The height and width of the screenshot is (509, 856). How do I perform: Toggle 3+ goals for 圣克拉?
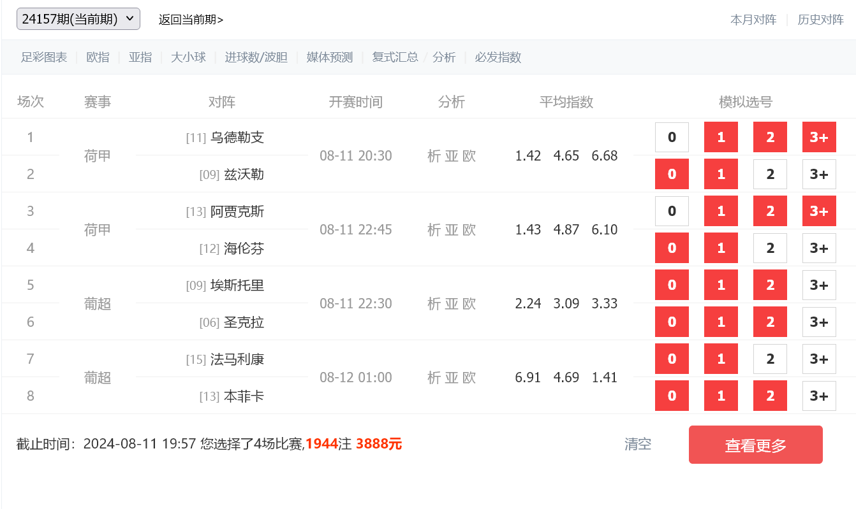819,322
